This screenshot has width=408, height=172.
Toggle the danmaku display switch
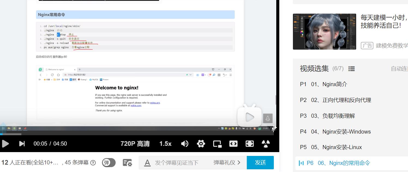[x=109, y=163]
